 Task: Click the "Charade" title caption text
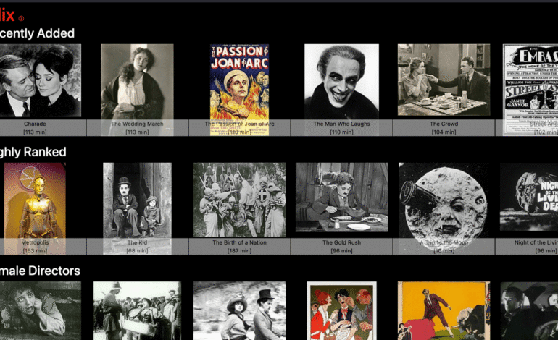(x=35, y=124)
